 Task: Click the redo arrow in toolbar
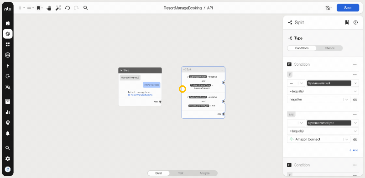76,8
